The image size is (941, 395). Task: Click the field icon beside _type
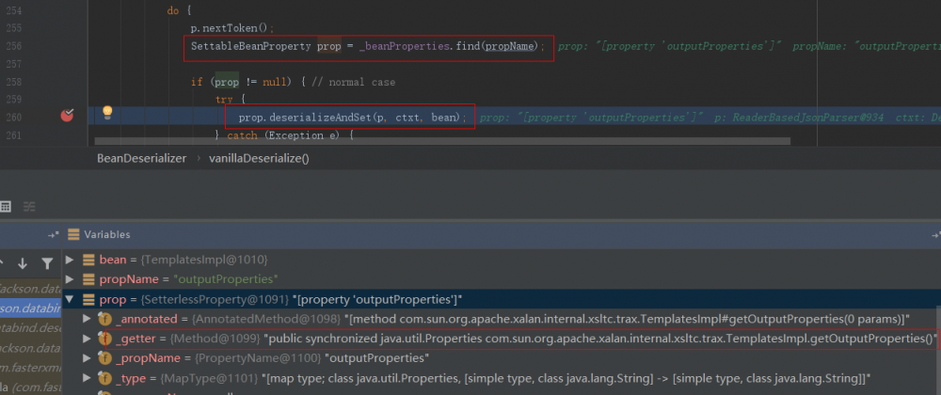(105, 378)
